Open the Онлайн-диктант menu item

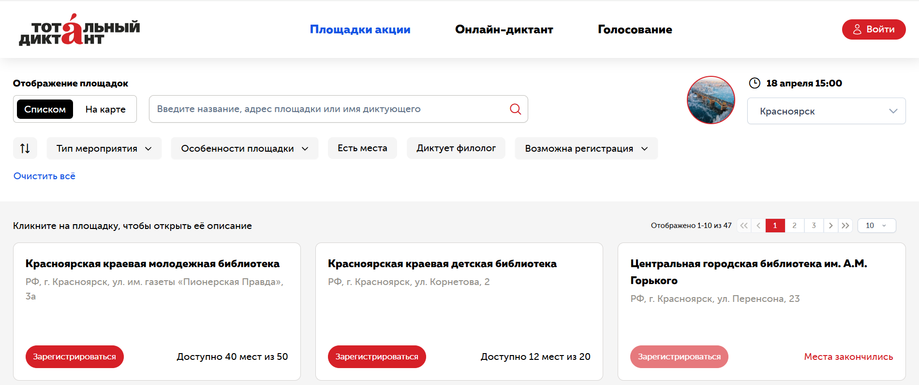click(504, 29)
